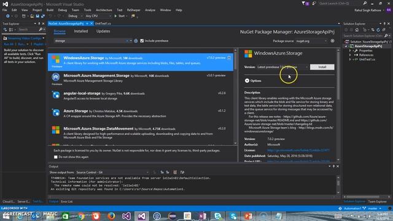
Task: Click the Quick Launch search magnifier icon
Action: pyautogui.click(x=365, y=3)
